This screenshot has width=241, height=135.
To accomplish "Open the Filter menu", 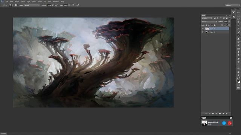I will pos(40,1).
